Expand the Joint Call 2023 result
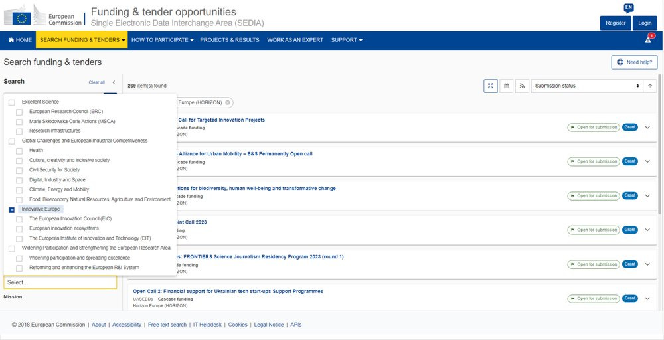 tap(647, 230)
